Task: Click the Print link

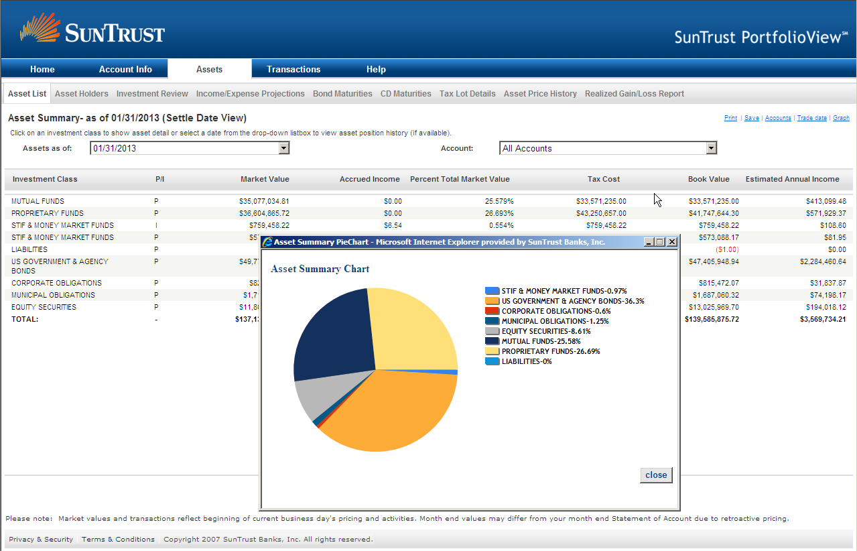Action: tap(730, 118)
